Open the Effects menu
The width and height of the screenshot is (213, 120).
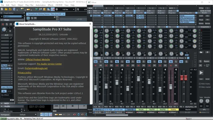click(x=51, y=5)
